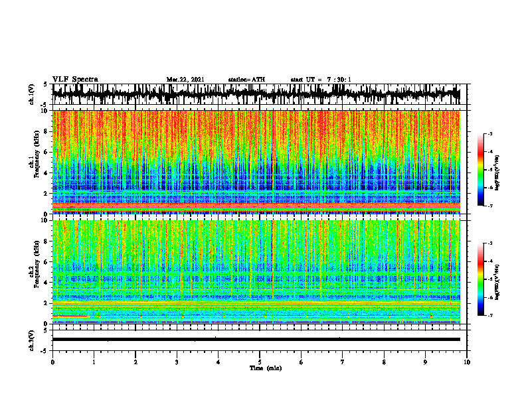526x406 pixels.
Task: Click the "station=ATH" header label
Action: click(x=246, y=80)
